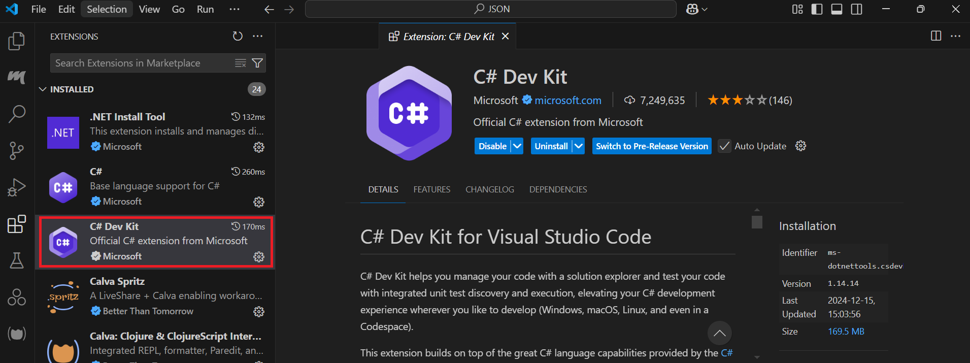The width and height of the screenshot is (970, 363).
Task: Click the JSON command center search box
Action: (x=491, y=9)
